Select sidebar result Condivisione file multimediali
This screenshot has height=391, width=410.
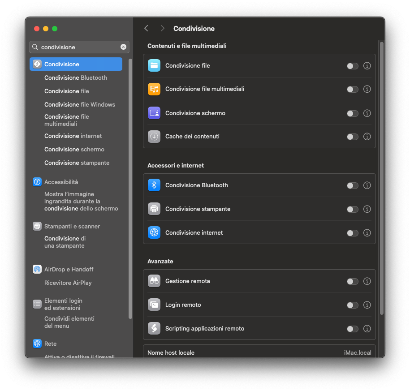(67, 120)
